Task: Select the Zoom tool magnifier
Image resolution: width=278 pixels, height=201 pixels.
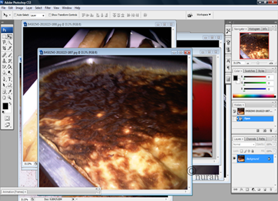Action: point(9,98)
